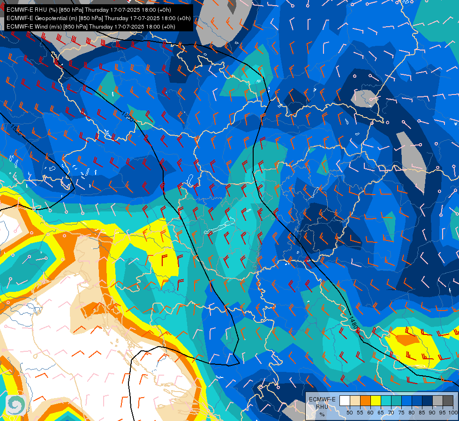Image resolution: width=459 pixels, height=421 pixels.
Task: Select the navy 85–90% legend swatch
Action: tap(427, 400)
